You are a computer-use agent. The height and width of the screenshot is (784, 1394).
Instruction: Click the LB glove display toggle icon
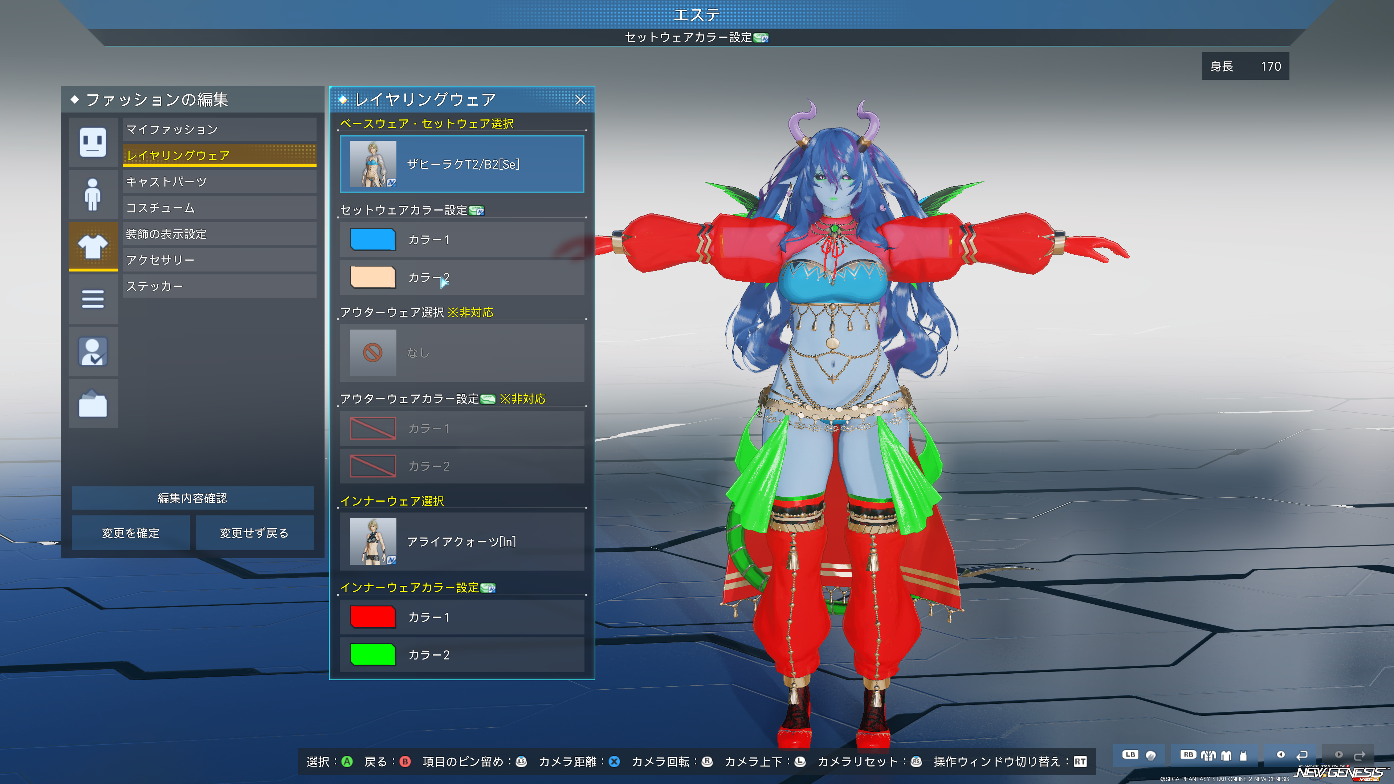pyautogui.click(x=1150, y=755)
